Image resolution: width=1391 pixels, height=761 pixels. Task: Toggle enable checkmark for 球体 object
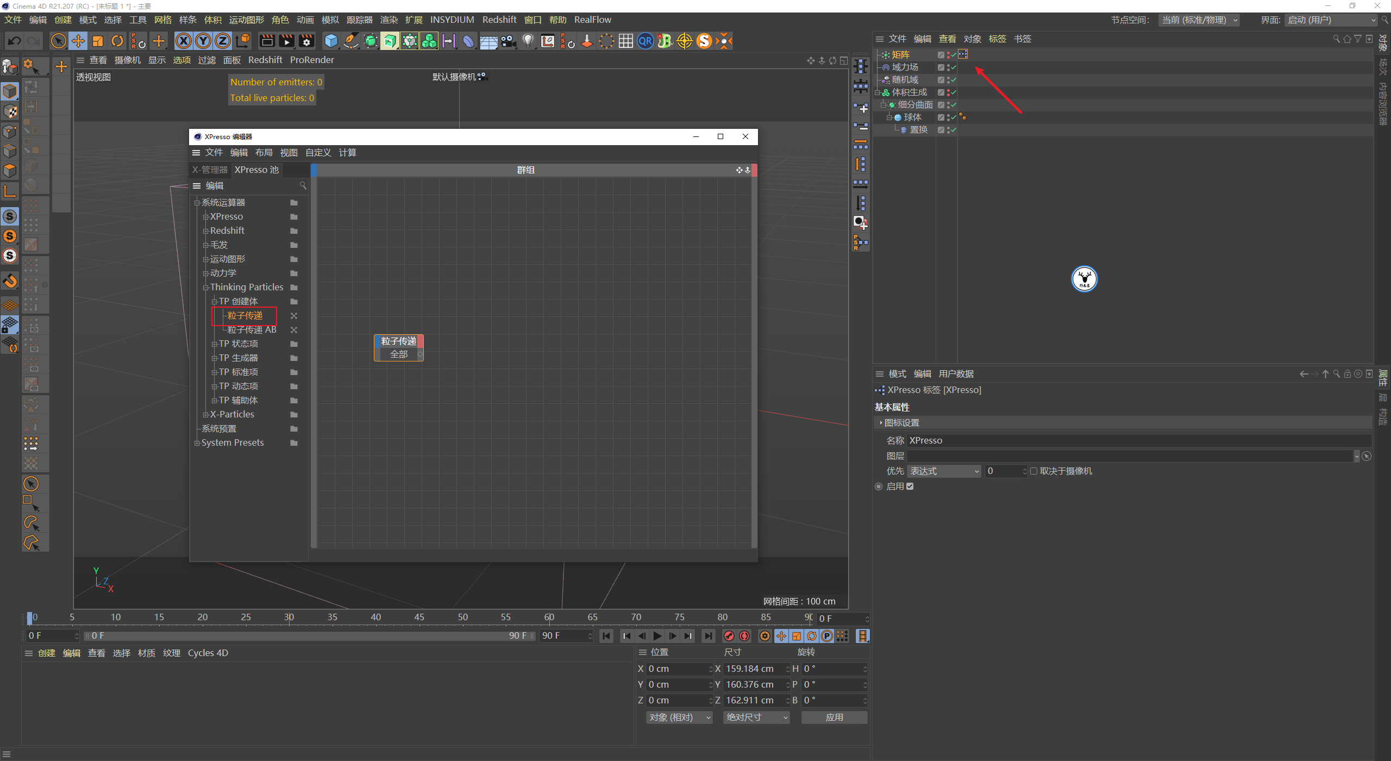point(954,117)
